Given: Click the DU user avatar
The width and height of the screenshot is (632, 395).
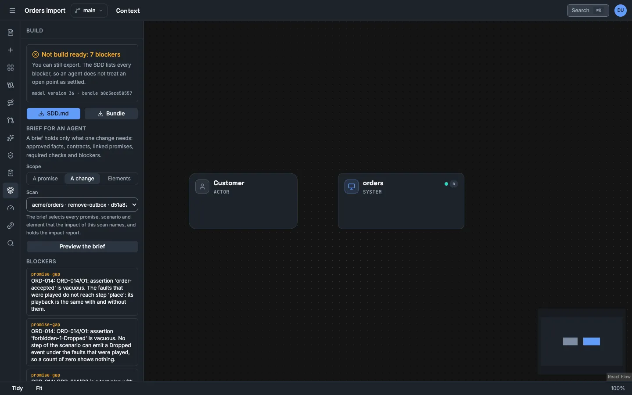Looking at the screenshot, I should pyautogui.click(x=621, y=11).
